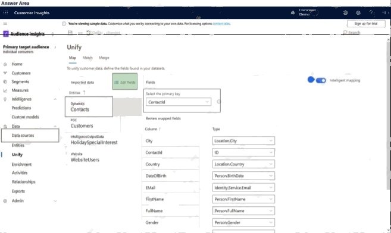Open the settings gear icon
391x233 pixels.
[358, 12]
